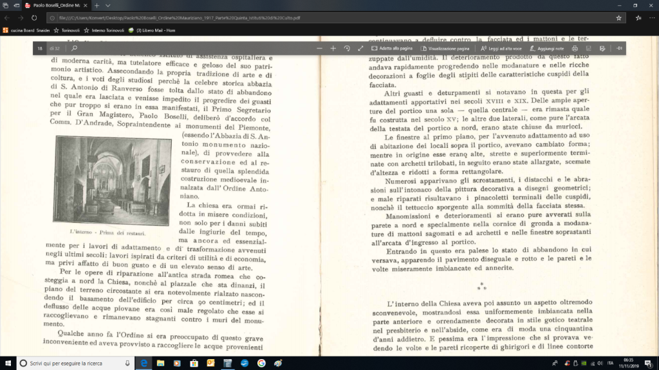This screenshot has width=659, height=370.
Task: Open the Windows Start menu
Action: coord(8,364)
